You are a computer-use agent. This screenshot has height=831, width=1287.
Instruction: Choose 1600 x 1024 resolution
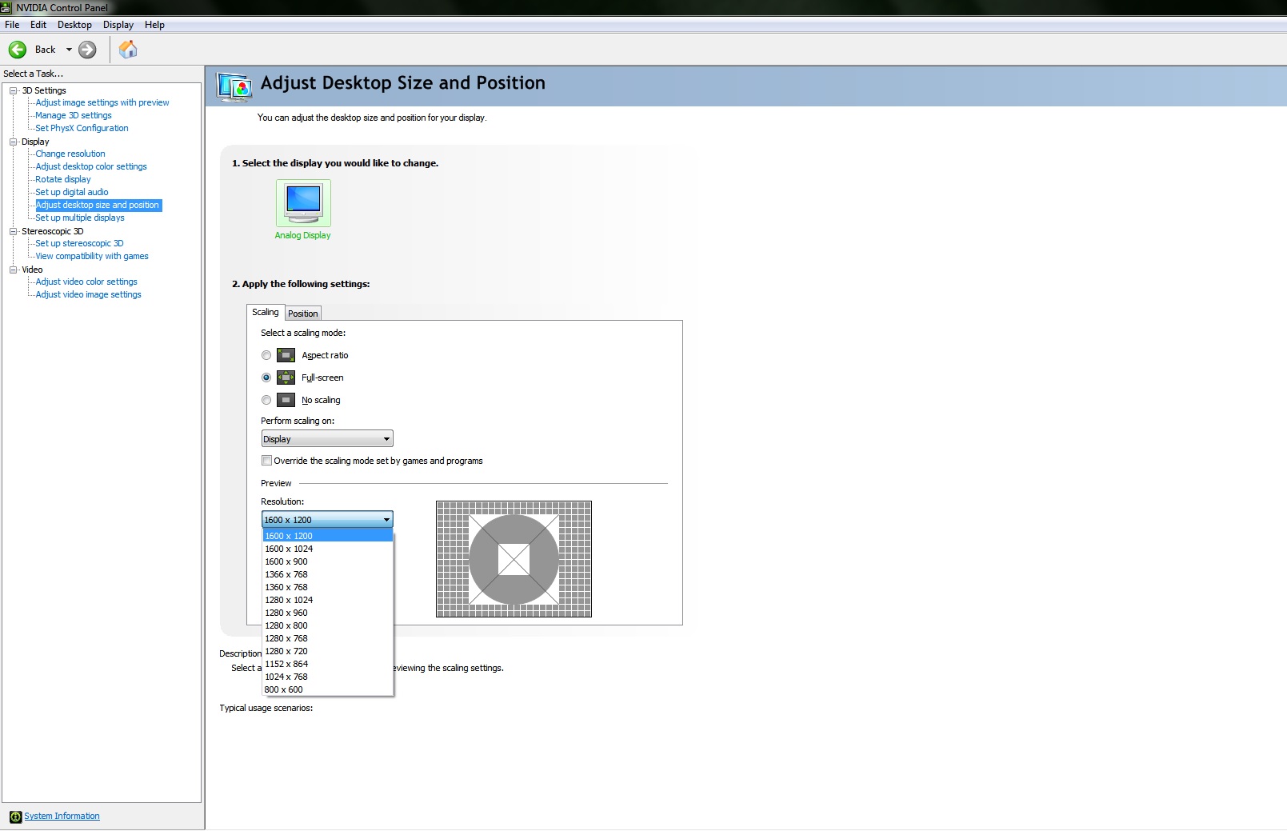(x=328, y=549)
